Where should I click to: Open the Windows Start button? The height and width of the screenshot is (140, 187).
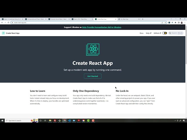point(2,120)
